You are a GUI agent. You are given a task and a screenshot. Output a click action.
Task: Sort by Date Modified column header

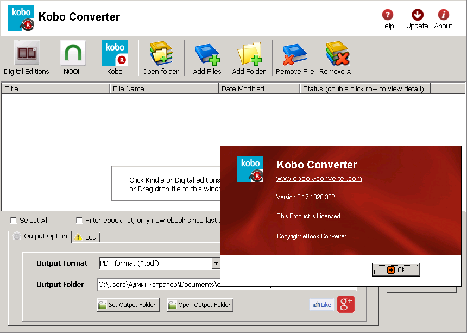(259, 89)
